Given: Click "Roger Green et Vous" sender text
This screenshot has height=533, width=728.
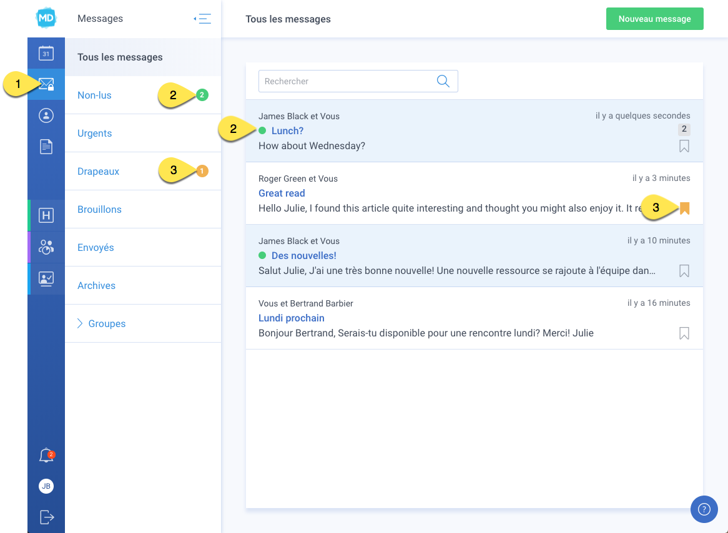Looking at the screenshot, I should [298, 178].
